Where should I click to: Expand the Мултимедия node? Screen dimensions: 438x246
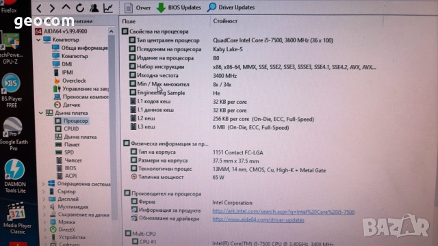coord(44,207)
